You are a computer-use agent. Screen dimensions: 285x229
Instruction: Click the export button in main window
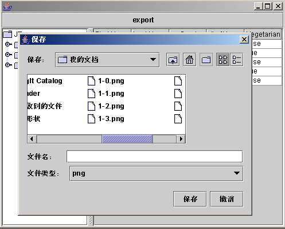pyautogui.click(x=143, y=20)
